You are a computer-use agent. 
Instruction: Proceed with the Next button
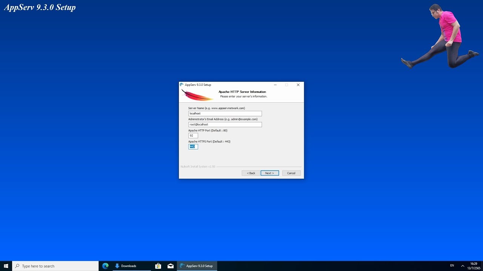[x=270, y=173]
